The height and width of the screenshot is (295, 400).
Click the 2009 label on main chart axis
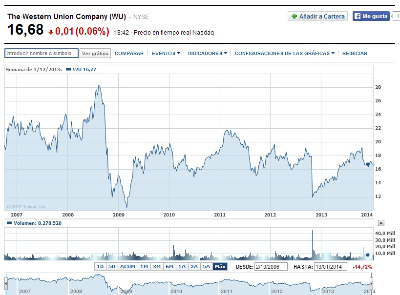(x=119, y=215)
